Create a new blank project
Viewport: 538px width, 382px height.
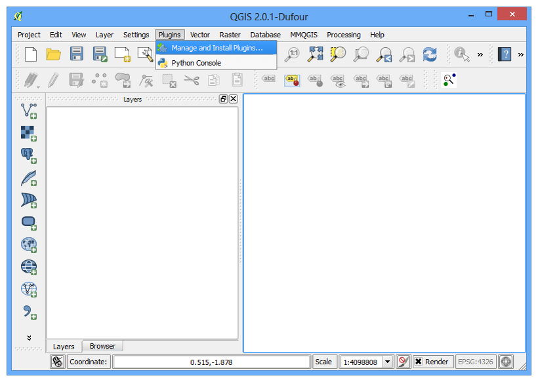(x=31, y=54)
